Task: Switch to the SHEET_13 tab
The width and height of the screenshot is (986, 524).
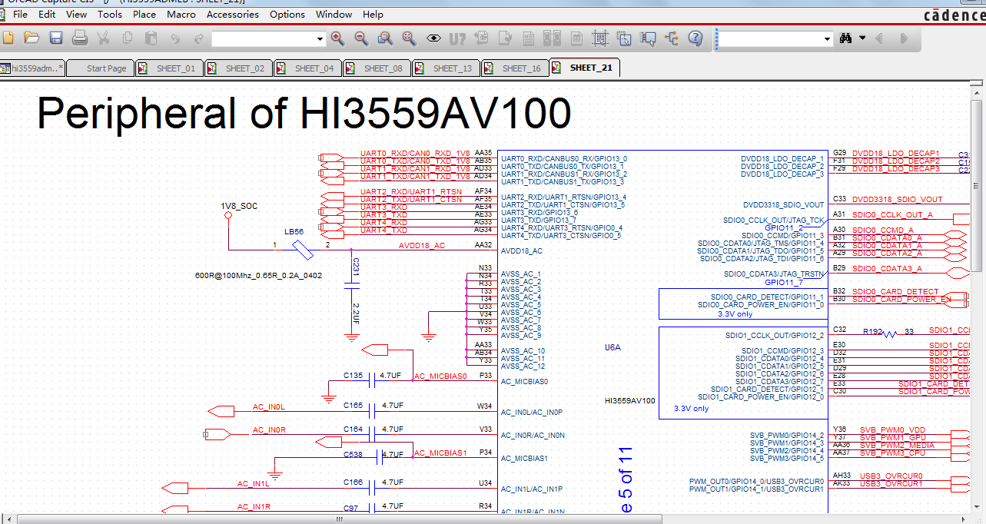Action: [447, 68]
